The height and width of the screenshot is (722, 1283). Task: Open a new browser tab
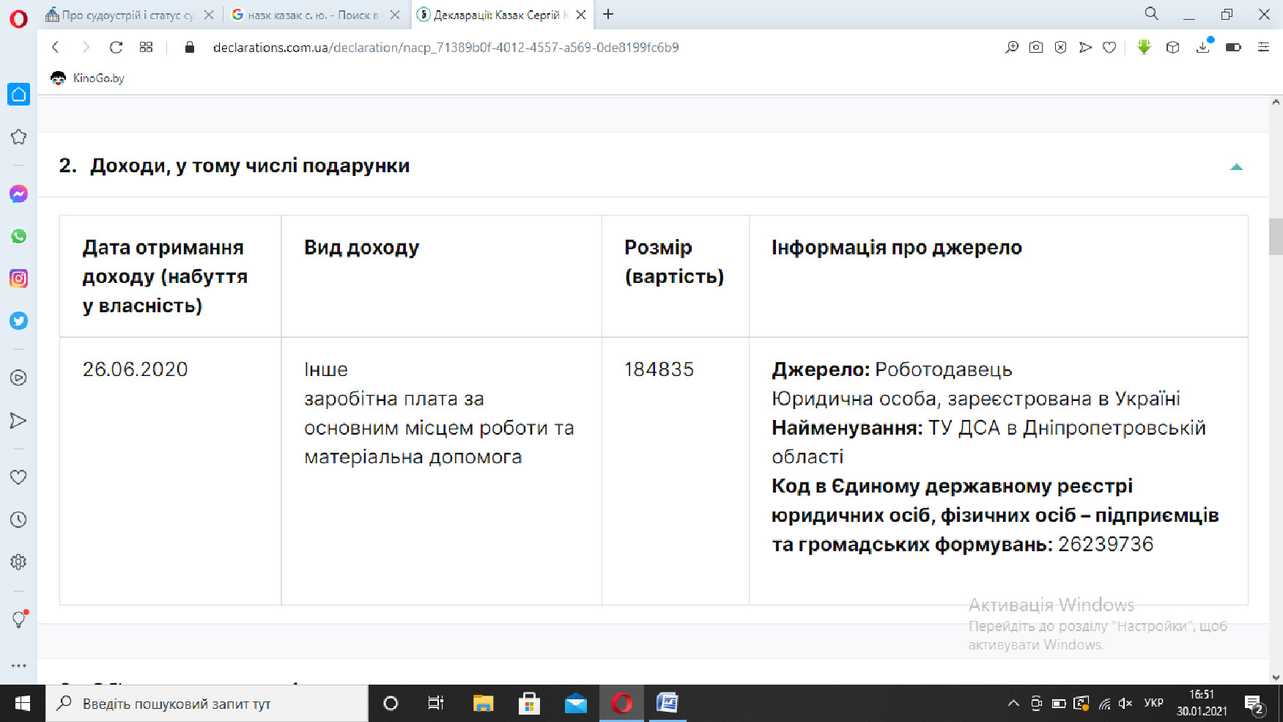click(x=608, y=15)
